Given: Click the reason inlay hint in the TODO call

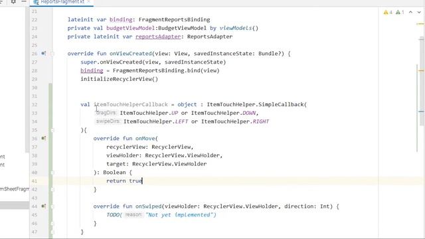Looking at the screenshot, I should pyautogui.click(x=133, y=214).
